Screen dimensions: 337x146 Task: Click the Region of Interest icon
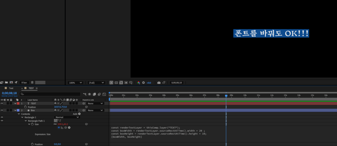point(126,83)
